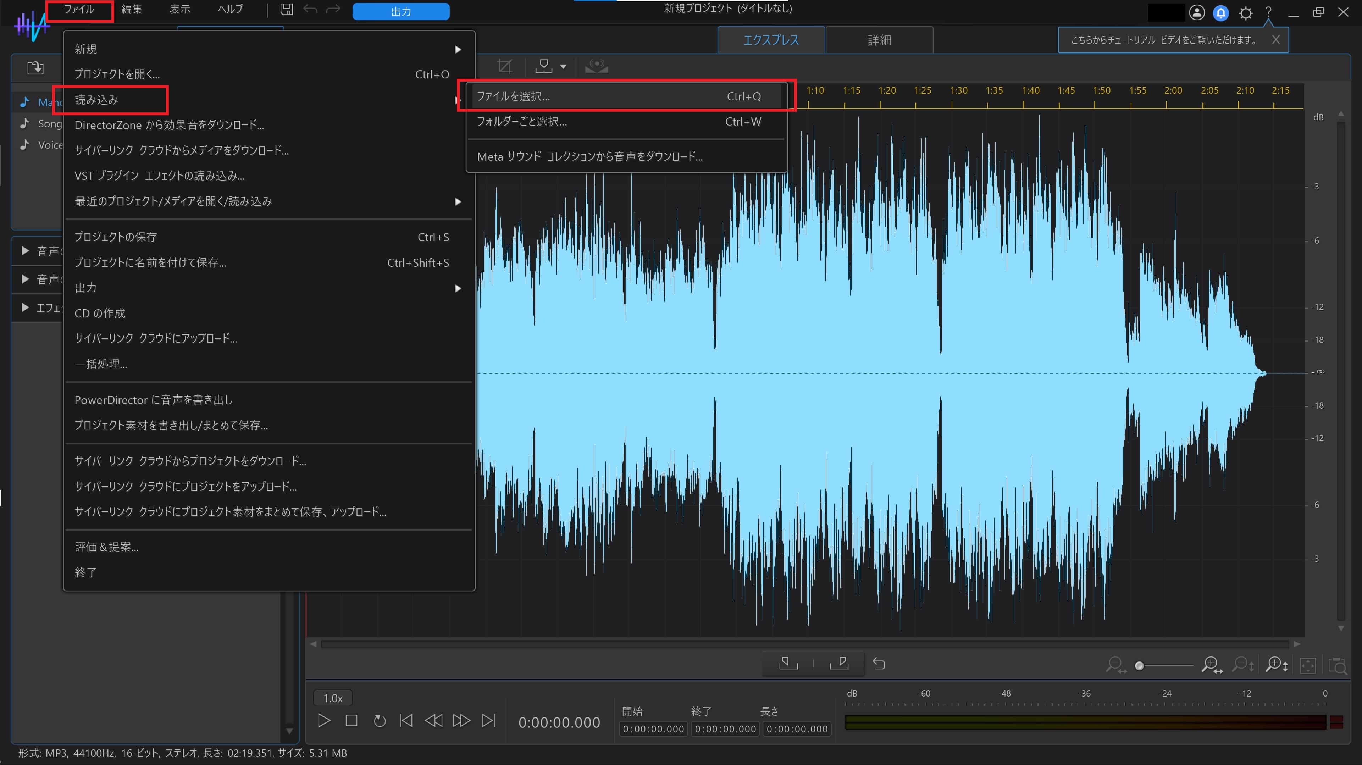Click the import media icon in the left panel

(x=35, y=68)
